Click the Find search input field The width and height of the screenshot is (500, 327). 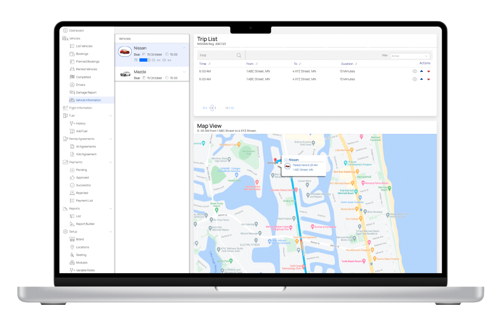(x=221, y=56)
